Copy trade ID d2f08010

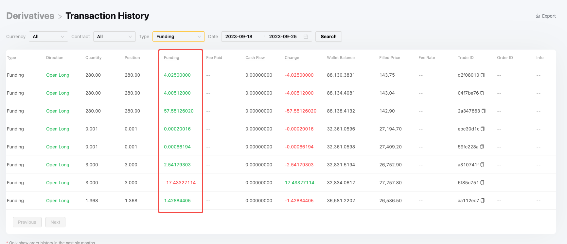coord(482,75)
